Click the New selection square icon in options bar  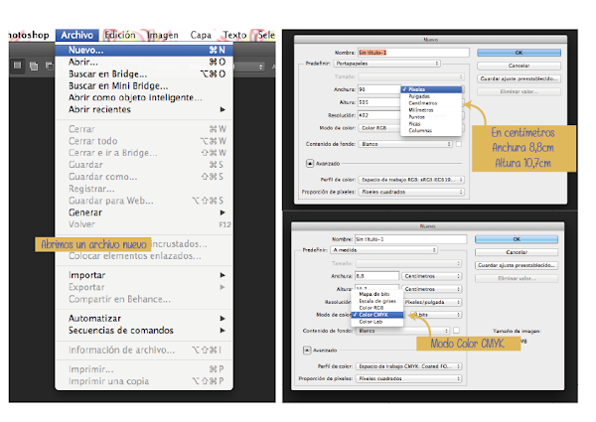click(18, 66)
